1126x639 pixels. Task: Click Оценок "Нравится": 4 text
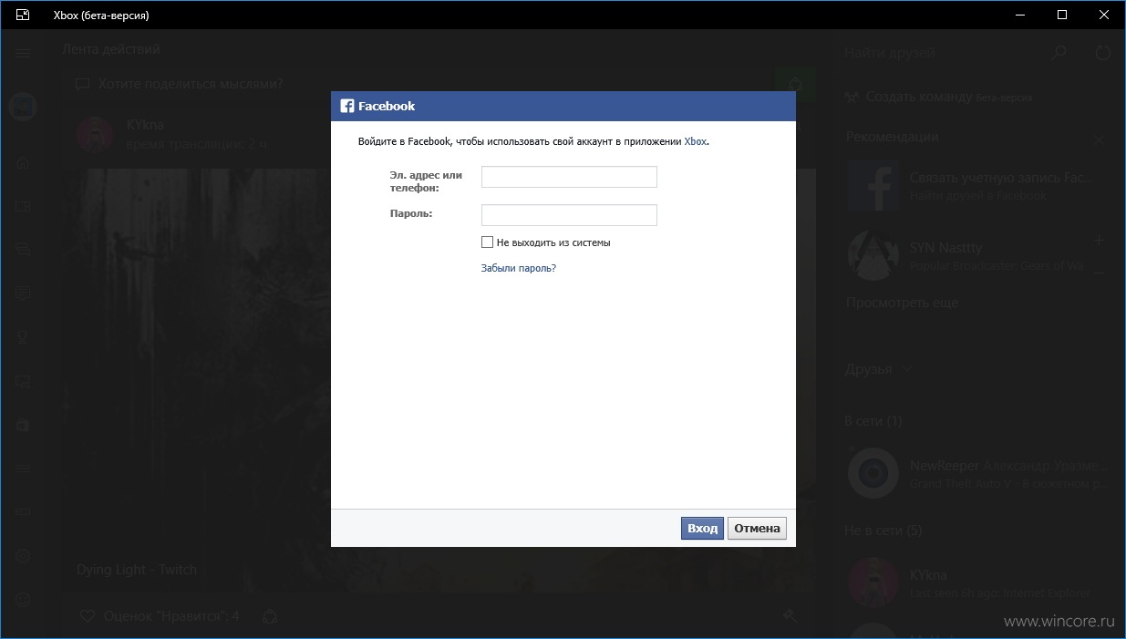coord(171,616)
